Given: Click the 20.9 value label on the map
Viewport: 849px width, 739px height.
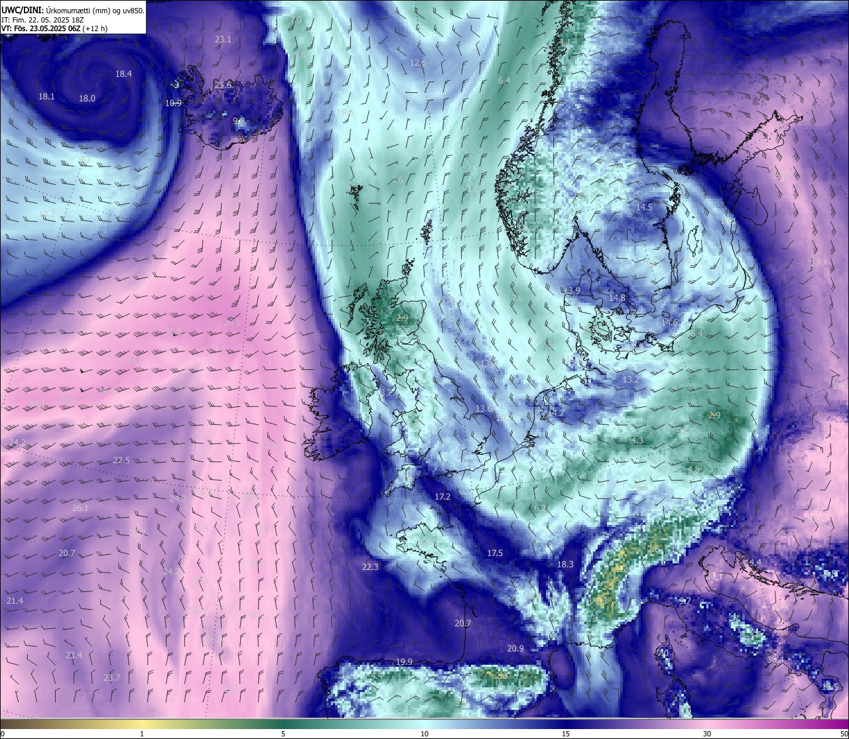Looking at the screenshot, I should pyautogui.click(x=515, y=649).
